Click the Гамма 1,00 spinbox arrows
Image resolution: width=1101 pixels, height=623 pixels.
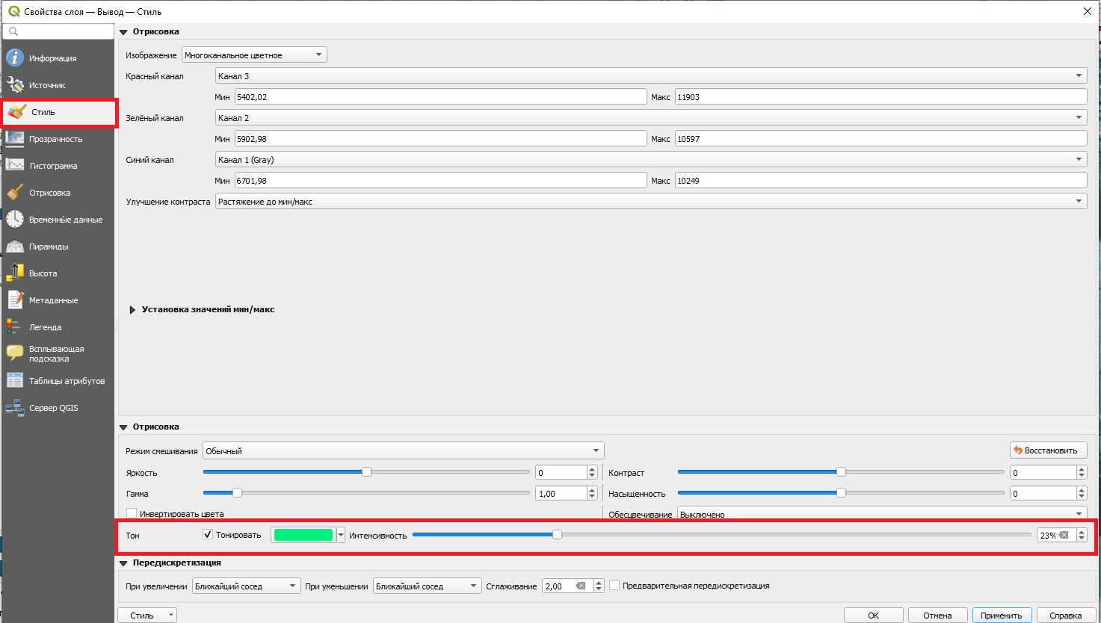click(x=592, y=493)
